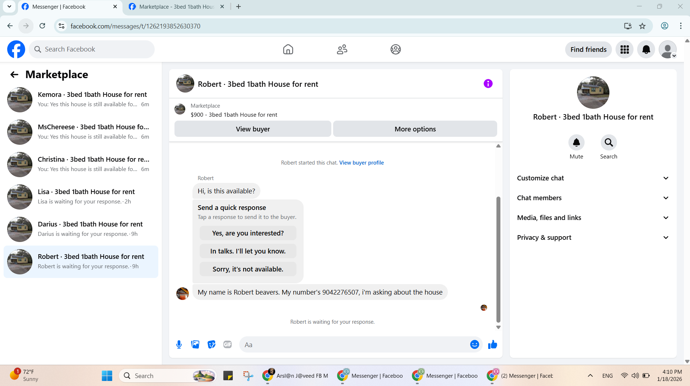Open taskbar window '(2) Messenger | Faceb'
The height and width of the screenshot is (386, 690).
click(519, 376)
